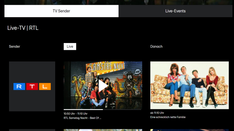Switch to the TV Sender tab
Viewport: 234px width, 131px height.
pyautogui.click(x=61, y=11)
